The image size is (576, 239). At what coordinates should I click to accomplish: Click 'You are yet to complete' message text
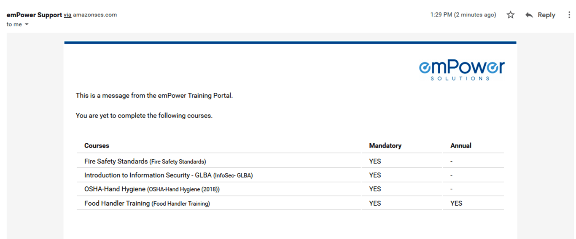pos(144,115)
